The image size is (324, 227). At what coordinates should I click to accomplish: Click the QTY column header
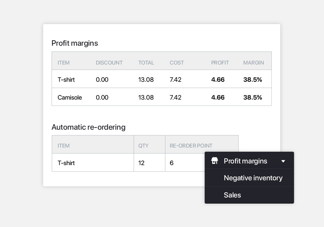pos(143,146)
